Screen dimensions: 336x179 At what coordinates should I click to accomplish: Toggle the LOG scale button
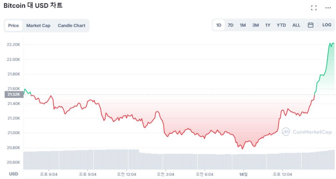tap(327, 25)
